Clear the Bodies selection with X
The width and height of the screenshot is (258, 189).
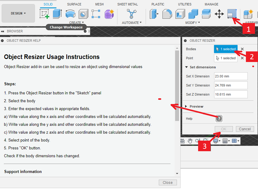click(242, 49)
